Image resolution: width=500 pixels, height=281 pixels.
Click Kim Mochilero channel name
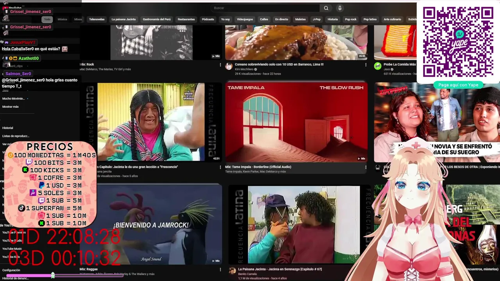point(244,69)
